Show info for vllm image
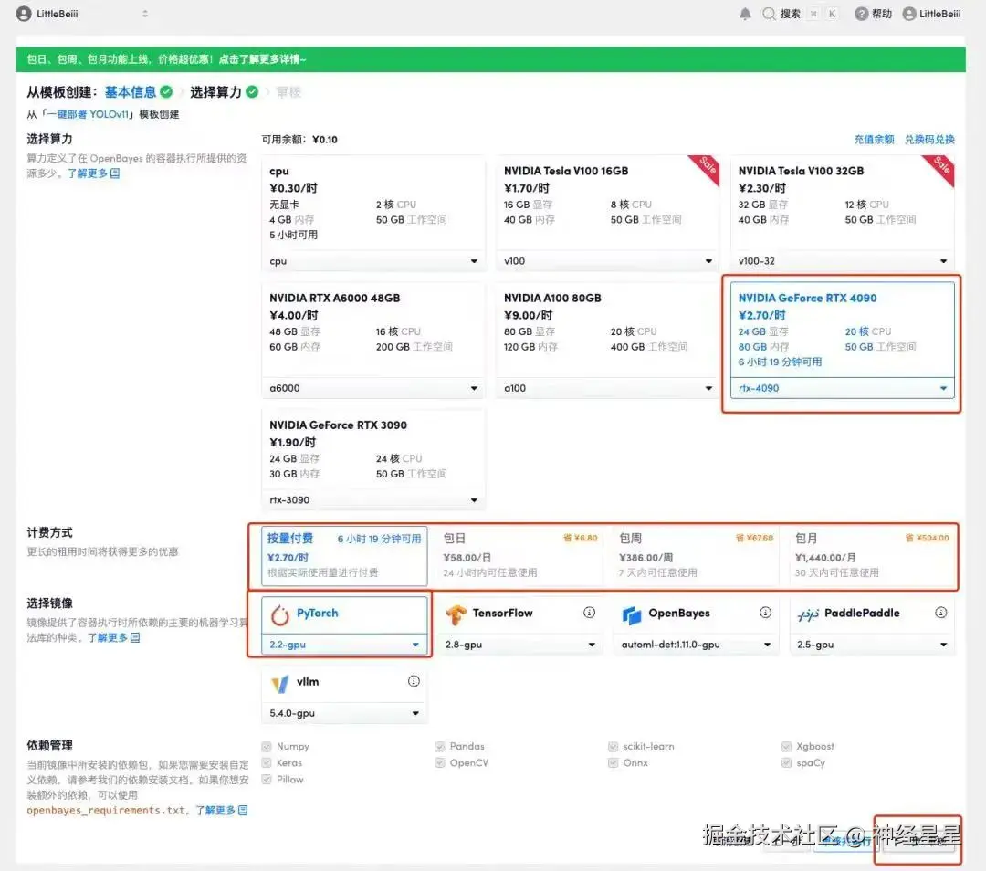Screen dimensions: 986x871 click(414, 681)
